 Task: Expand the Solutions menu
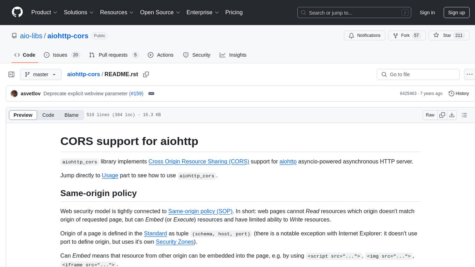(79, 12)
